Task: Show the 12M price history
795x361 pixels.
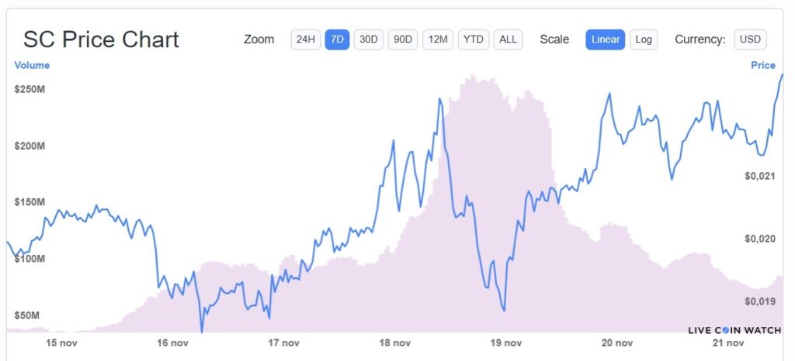Action: [438, 40]
